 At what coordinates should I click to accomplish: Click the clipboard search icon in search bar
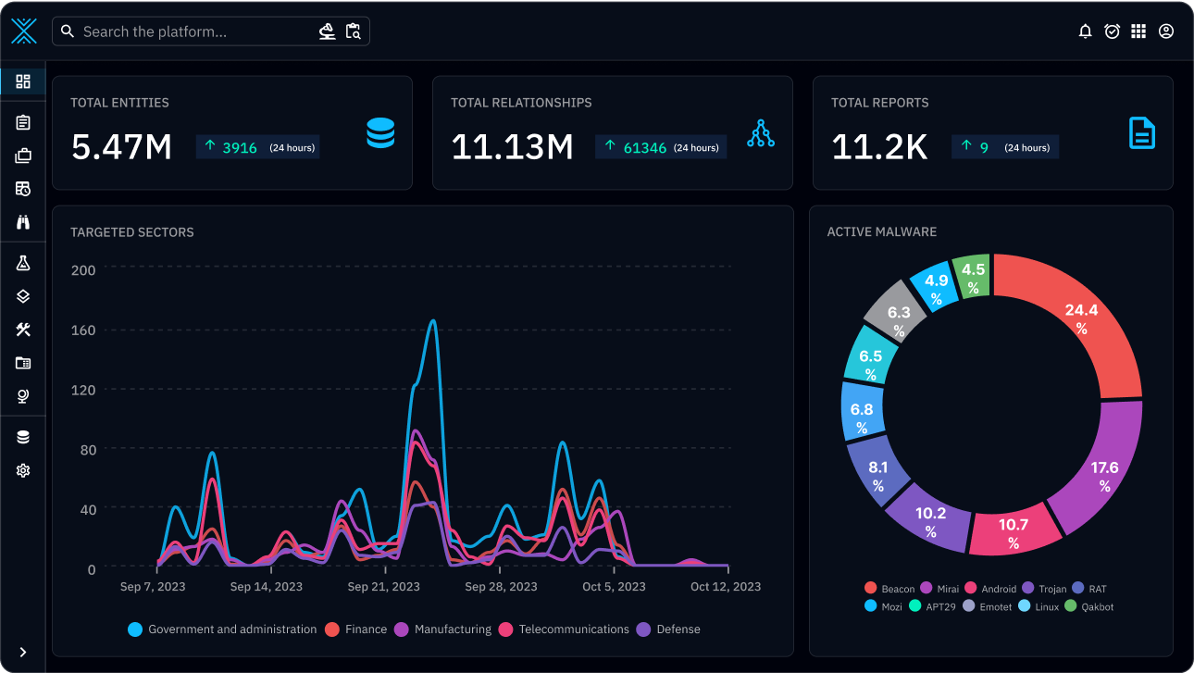tap(353, 31)
